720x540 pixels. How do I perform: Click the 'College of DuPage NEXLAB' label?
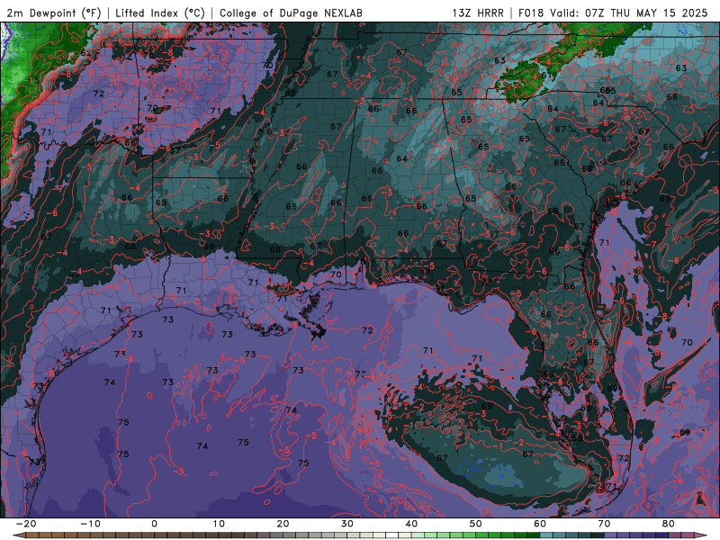291,13
